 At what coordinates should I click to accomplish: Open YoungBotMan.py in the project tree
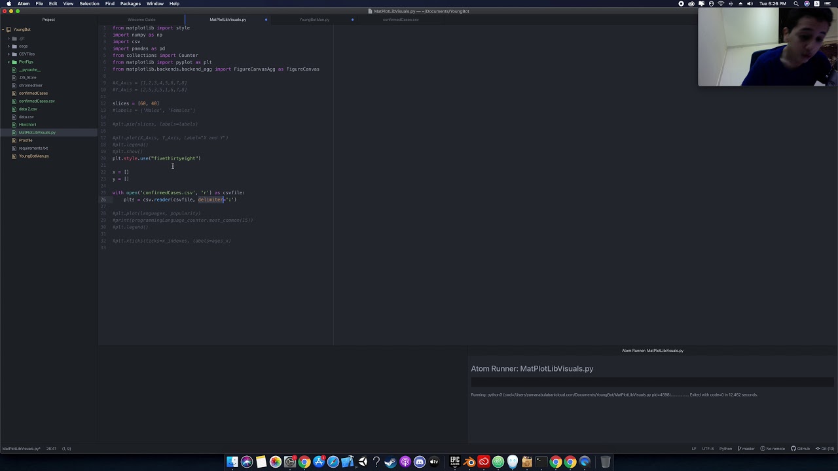click(x=34, y=156)
